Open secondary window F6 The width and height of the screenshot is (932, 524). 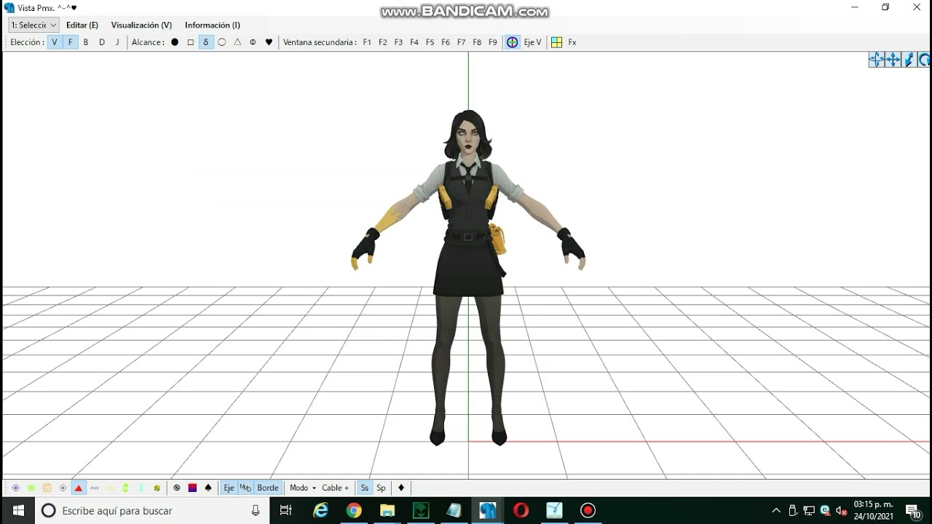446,42
